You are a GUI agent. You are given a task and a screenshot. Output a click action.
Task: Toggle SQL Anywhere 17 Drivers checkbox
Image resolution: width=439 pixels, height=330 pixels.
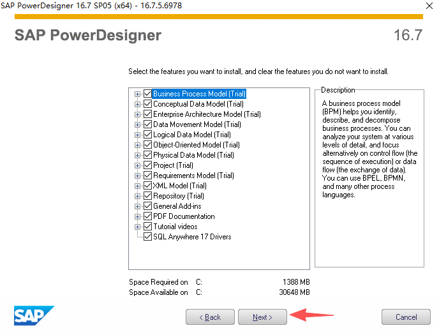147,237
